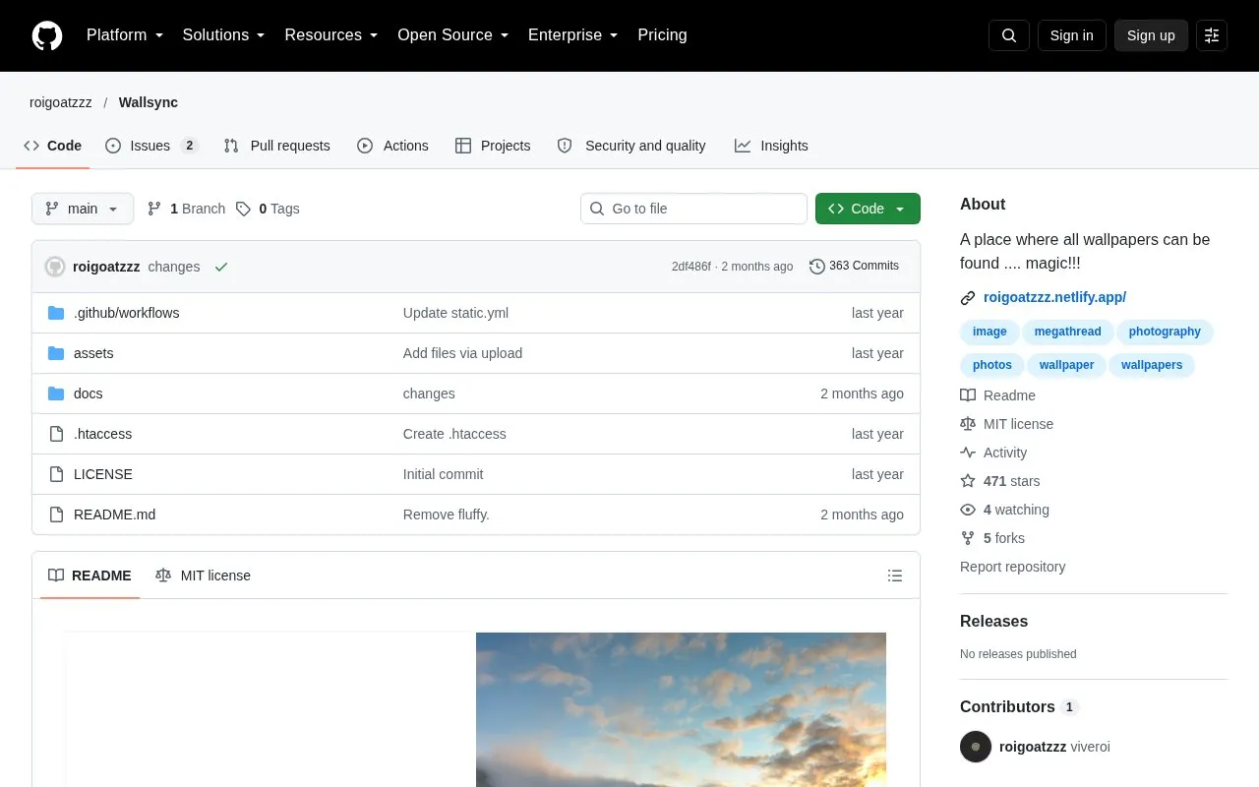1259x787 pixels.
Task: Select the photography topic tag
Action: (1165, 332)
